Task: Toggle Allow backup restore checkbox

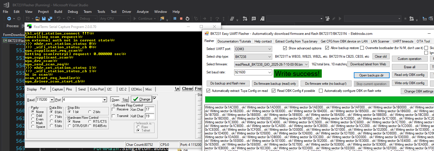Action: click(x=328, y=48)
